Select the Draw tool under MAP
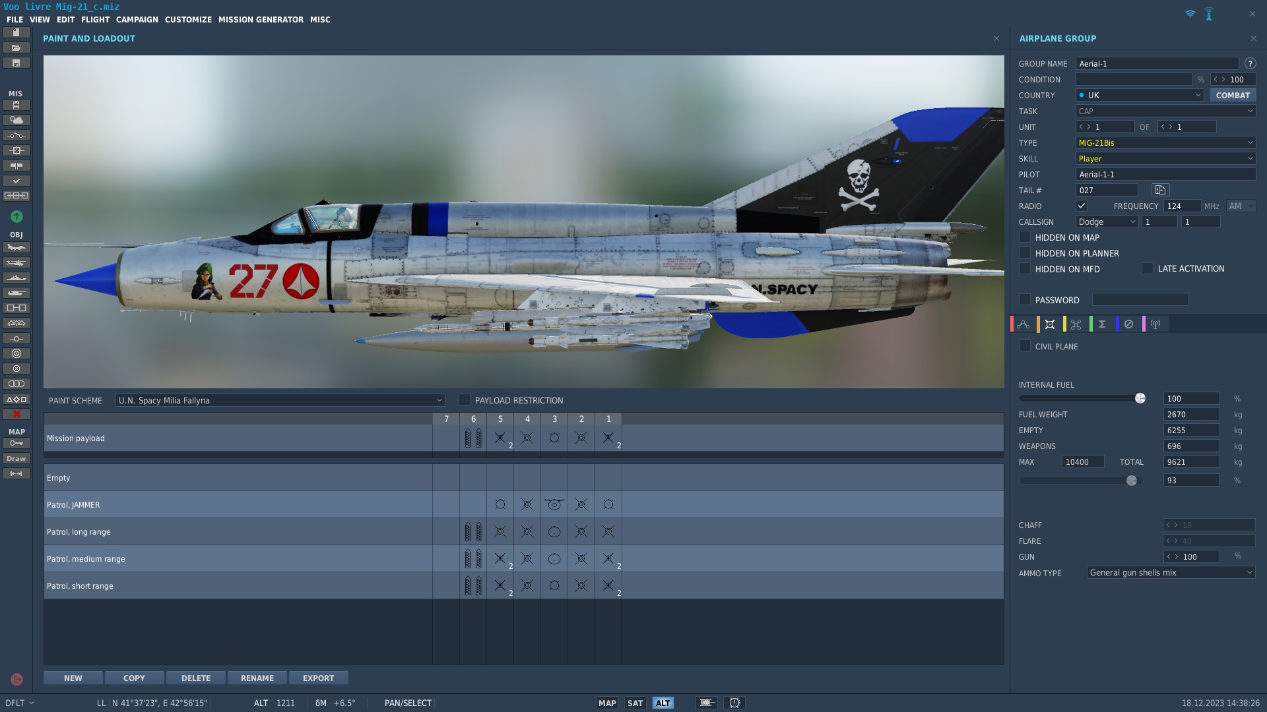Screen dimensions: 1267x712 tap(16, 458)
